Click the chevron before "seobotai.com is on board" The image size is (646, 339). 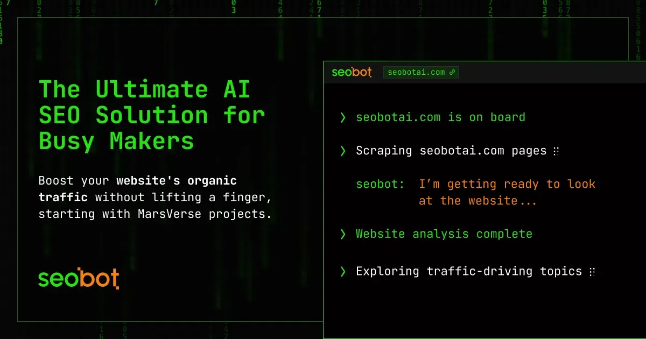(343, 118)
